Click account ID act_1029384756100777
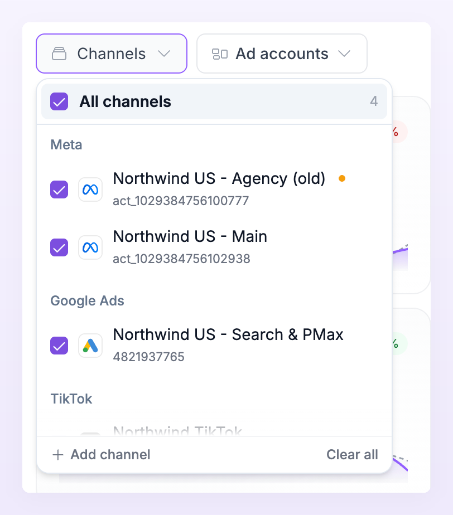This screenshot has height=515, width=453. tap(181, 201)
